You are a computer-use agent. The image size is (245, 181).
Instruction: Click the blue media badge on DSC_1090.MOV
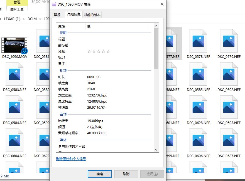(25, 51)
